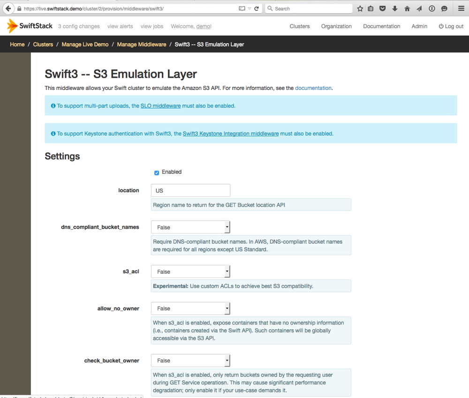Open the Admin menu item

tap(419, 26)
